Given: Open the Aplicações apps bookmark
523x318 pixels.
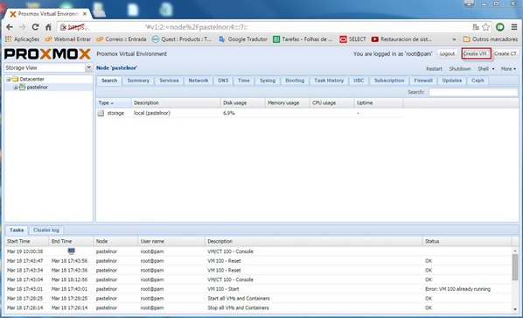Looking at the screenshot, I should pos(22,39).
